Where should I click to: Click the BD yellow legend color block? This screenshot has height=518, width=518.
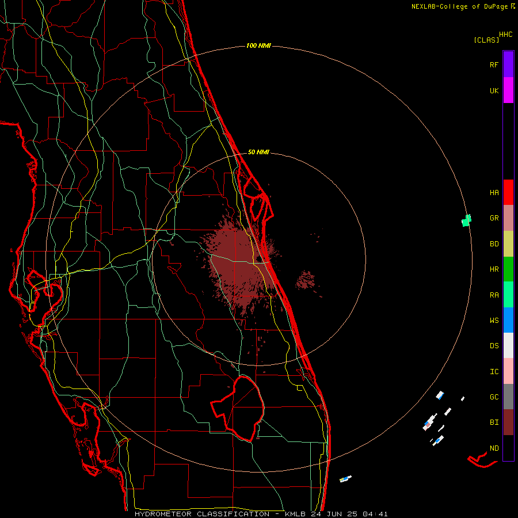coord(508,244)
